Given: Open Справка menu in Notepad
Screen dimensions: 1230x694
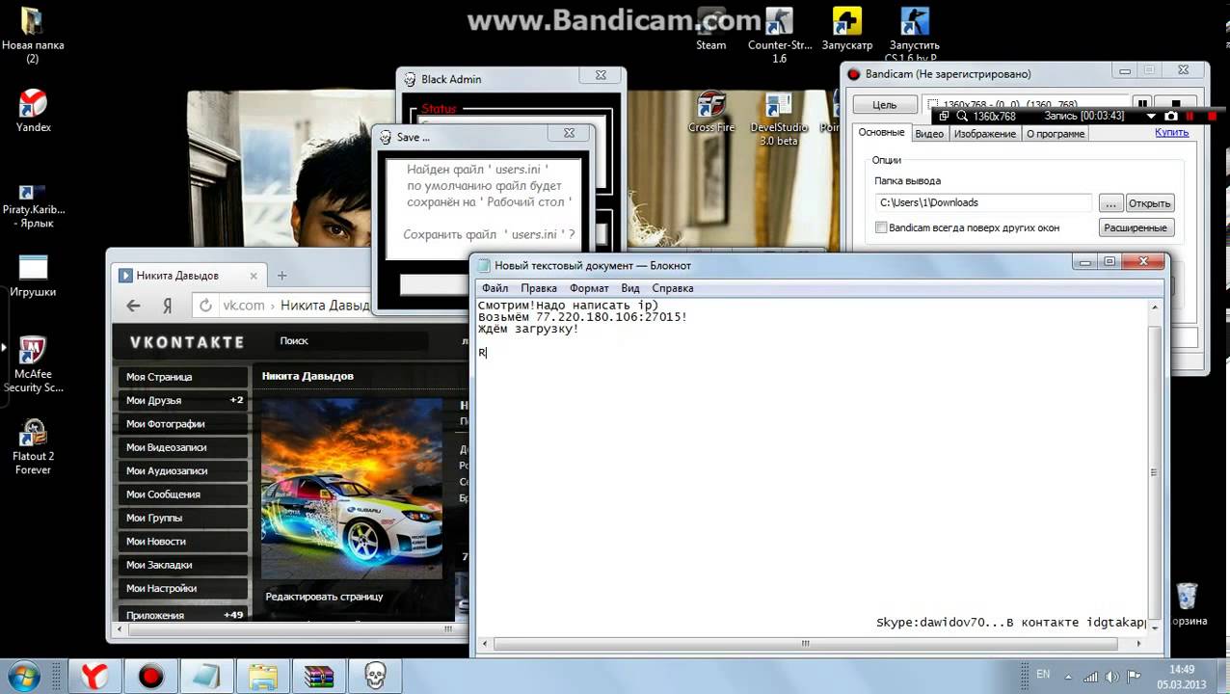Looking at the screenshot, I should tap(672, 288).
